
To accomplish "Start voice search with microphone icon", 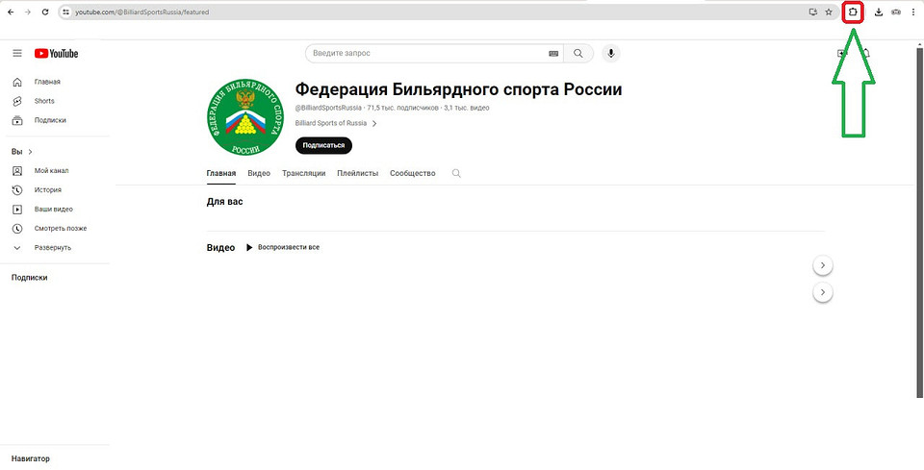I will [611, 54].
